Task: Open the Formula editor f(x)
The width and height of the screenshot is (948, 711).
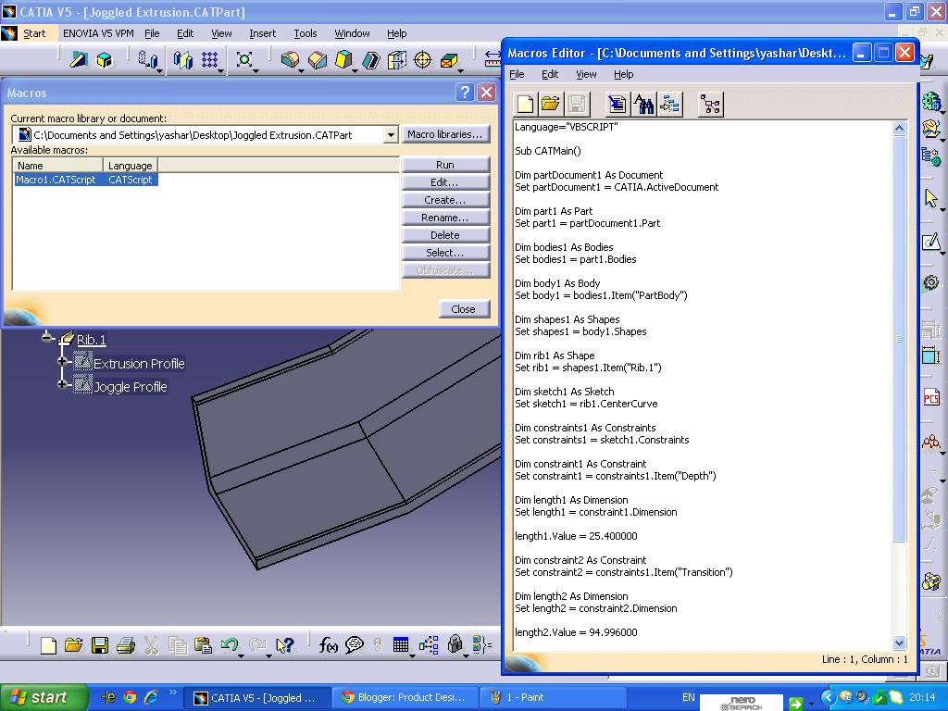Action: [329, 643]
